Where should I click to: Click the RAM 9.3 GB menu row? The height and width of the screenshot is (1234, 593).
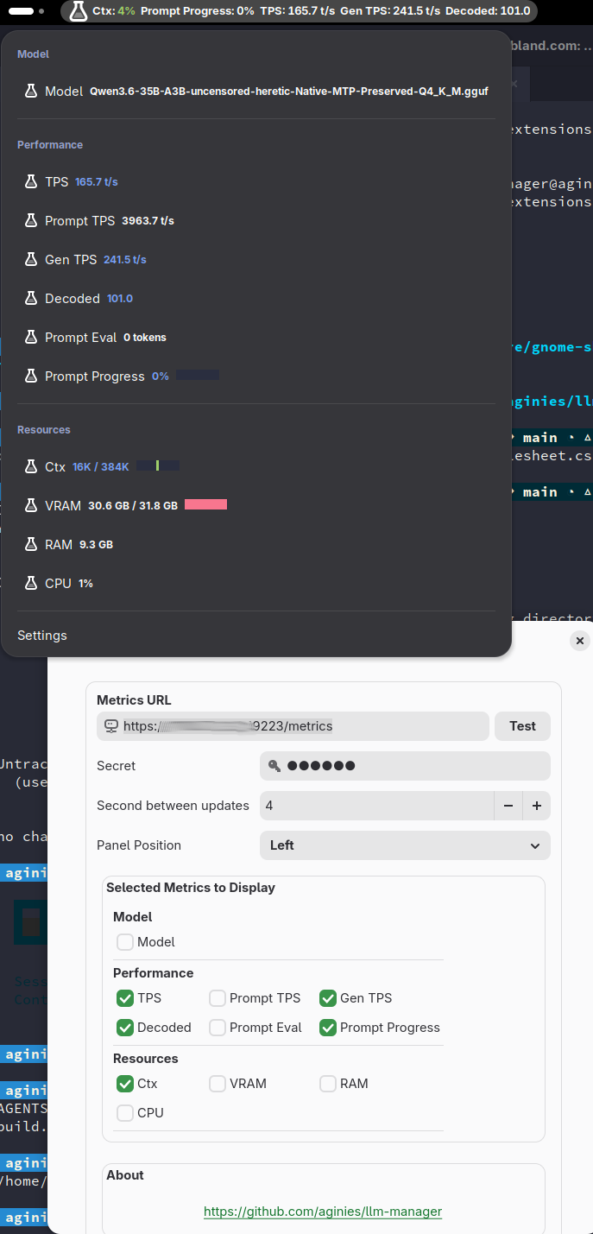[256, 545]
